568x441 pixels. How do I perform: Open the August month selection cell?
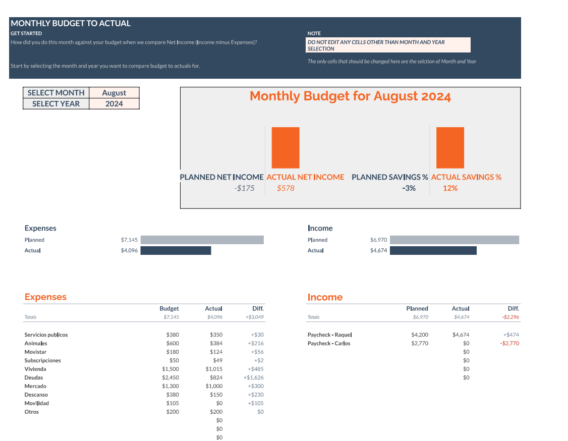tap(114, 93)
